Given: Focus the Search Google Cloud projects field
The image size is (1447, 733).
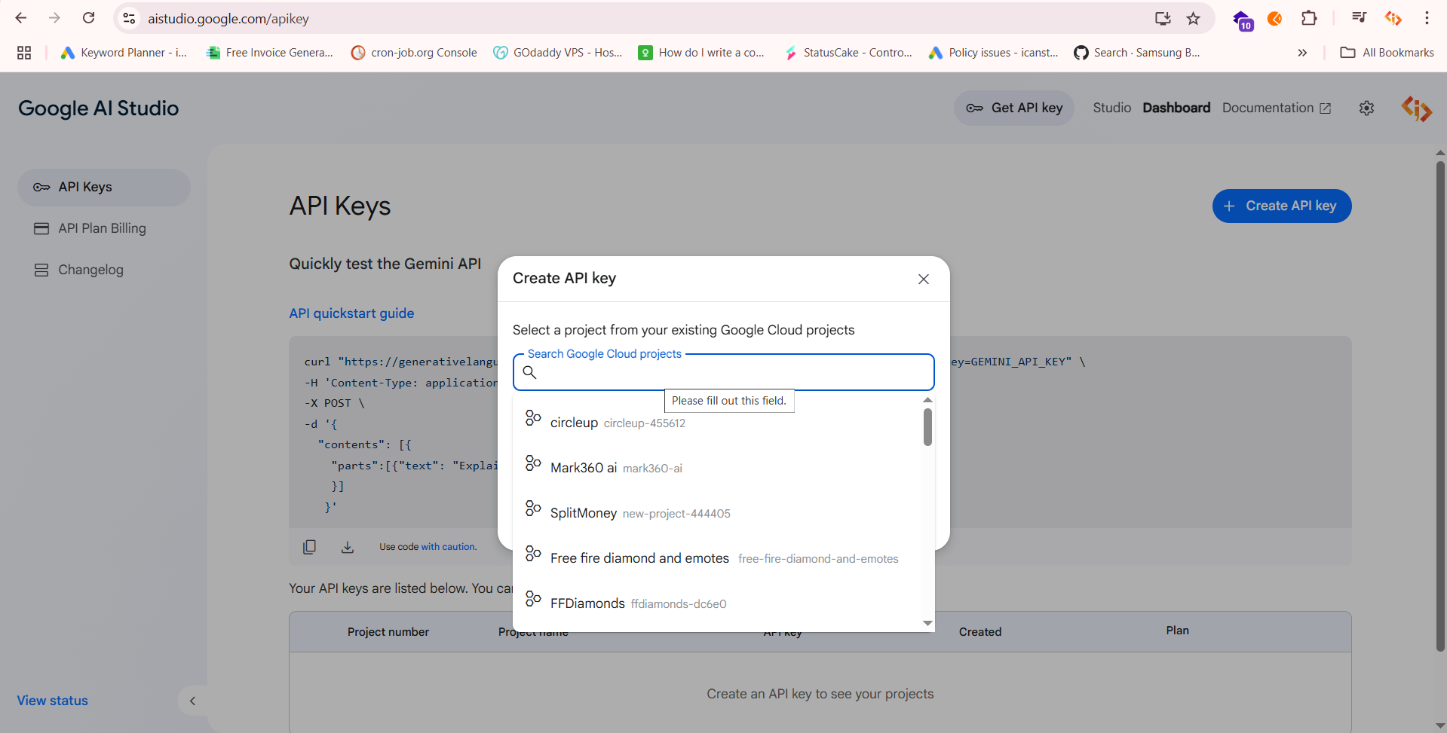Looking at the screenshot, I should tap(724, 372).
